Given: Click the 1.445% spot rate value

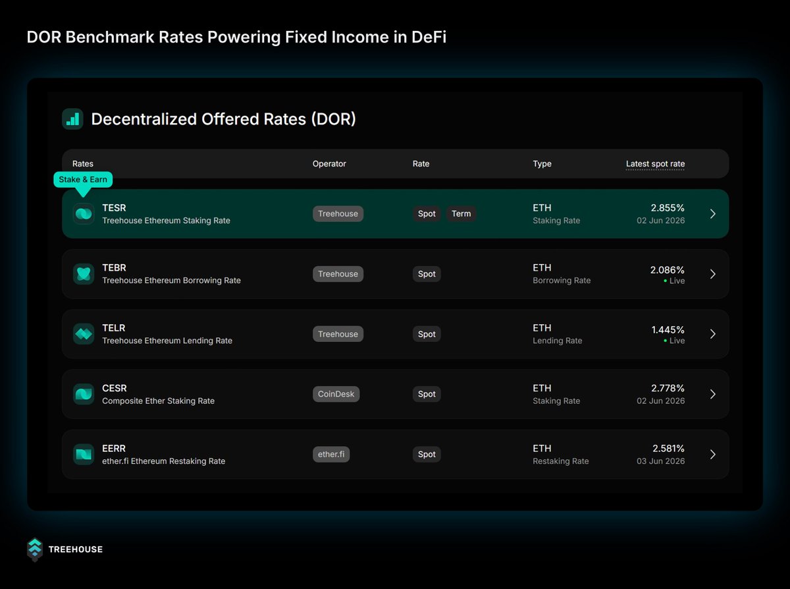Looking at the screenshot, I should coord(668,329).
